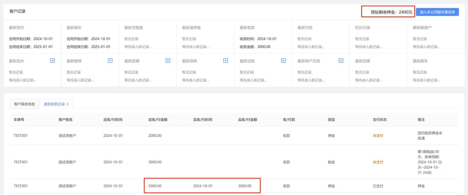Click the 应收/付金额 column header
The width and height of the screenshot is (468, 195).
point(158,120)
